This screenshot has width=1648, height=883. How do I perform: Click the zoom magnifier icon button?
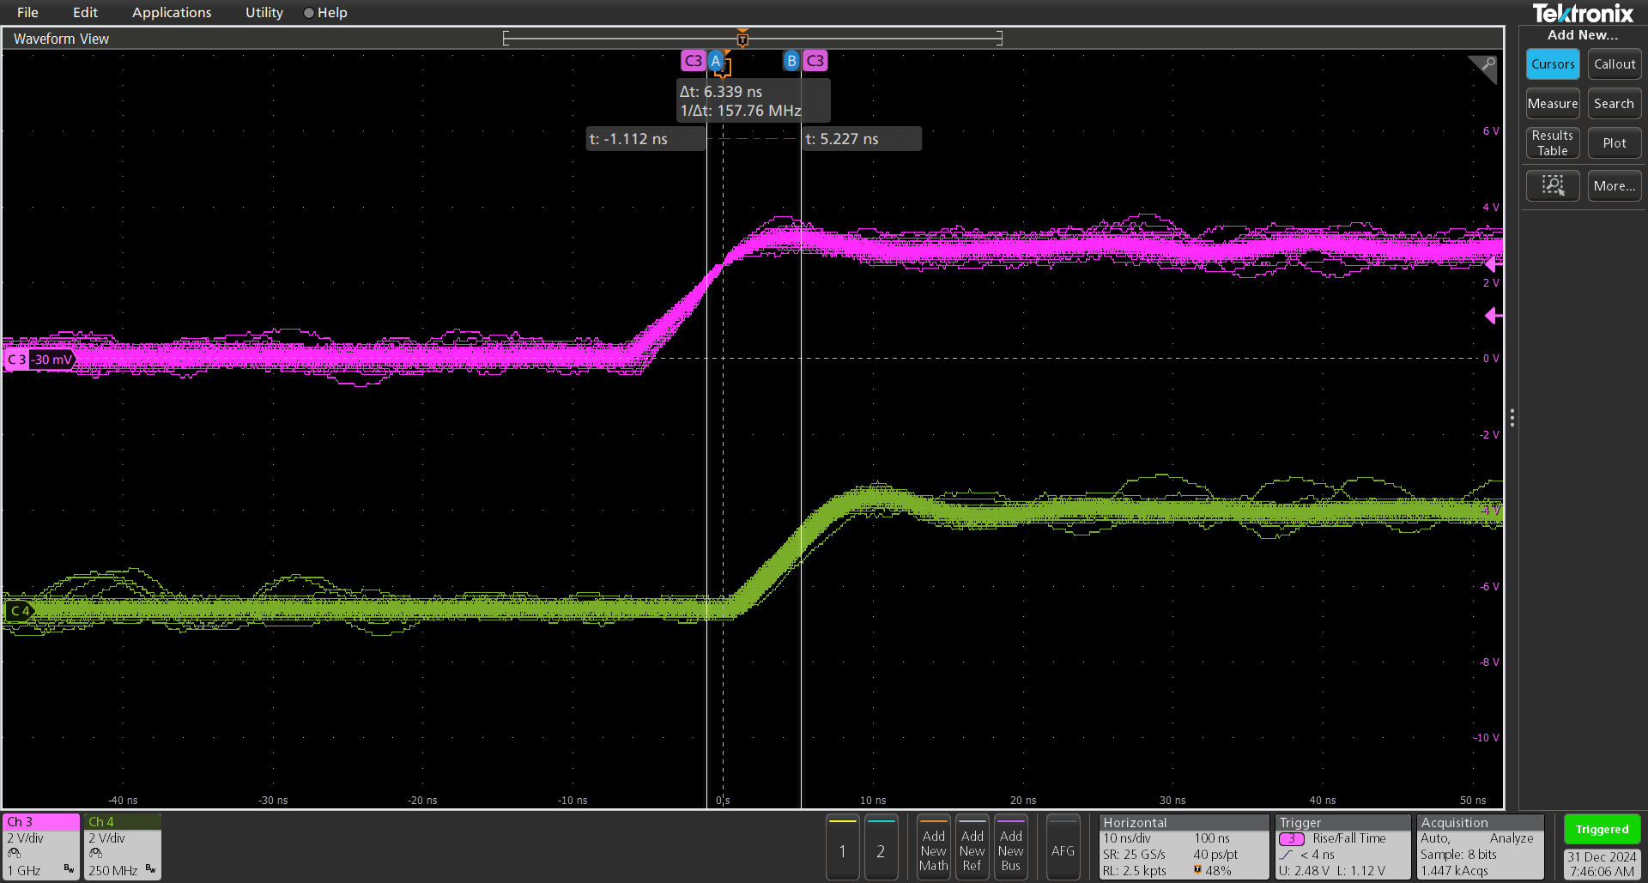[1552, 185]
